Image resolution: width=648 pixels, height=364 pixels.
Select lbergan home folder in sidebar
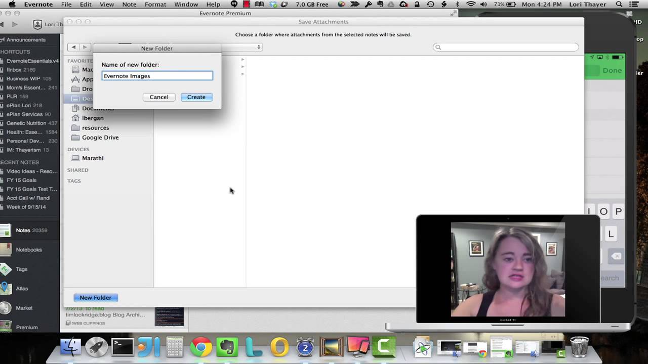(x=93, y=118)
